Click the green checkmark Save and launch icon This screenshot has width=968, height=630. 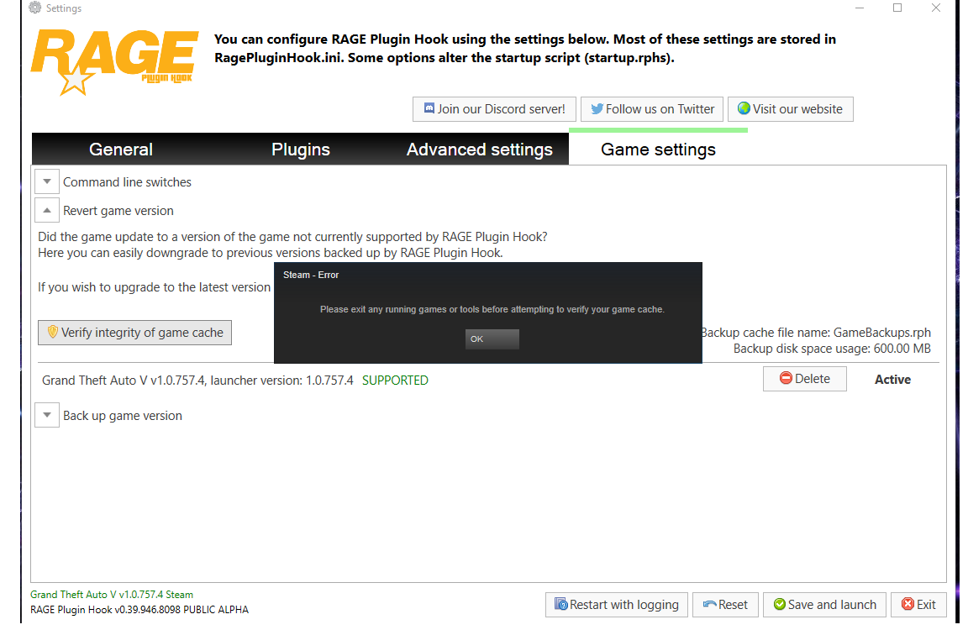(x=779, y=605)
